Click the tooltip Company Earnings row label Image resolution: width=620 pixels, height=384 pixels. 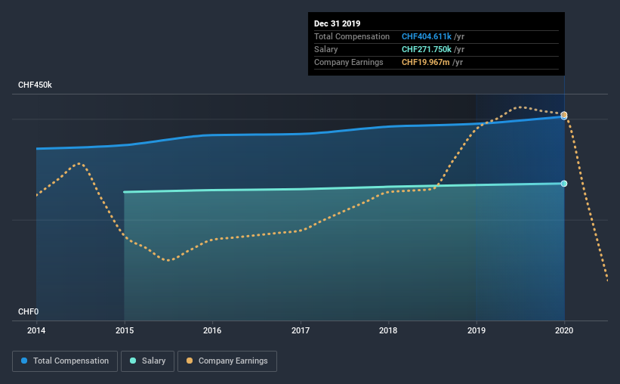click(349, 62)
